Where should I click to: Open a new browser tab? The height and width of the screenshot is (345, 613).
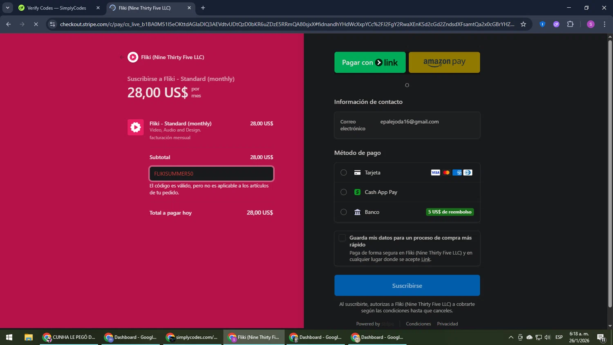pos(203,8)
